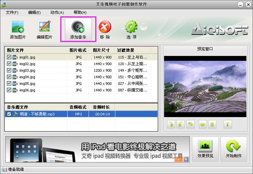The image size is (253, 174).
Task: Flip the preview image horizontally
Action: [203, 124]
